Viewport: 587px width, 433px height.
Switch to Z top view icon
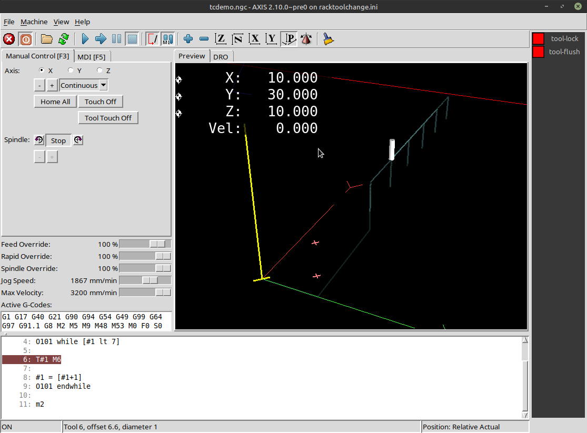[x=221, y=39]
